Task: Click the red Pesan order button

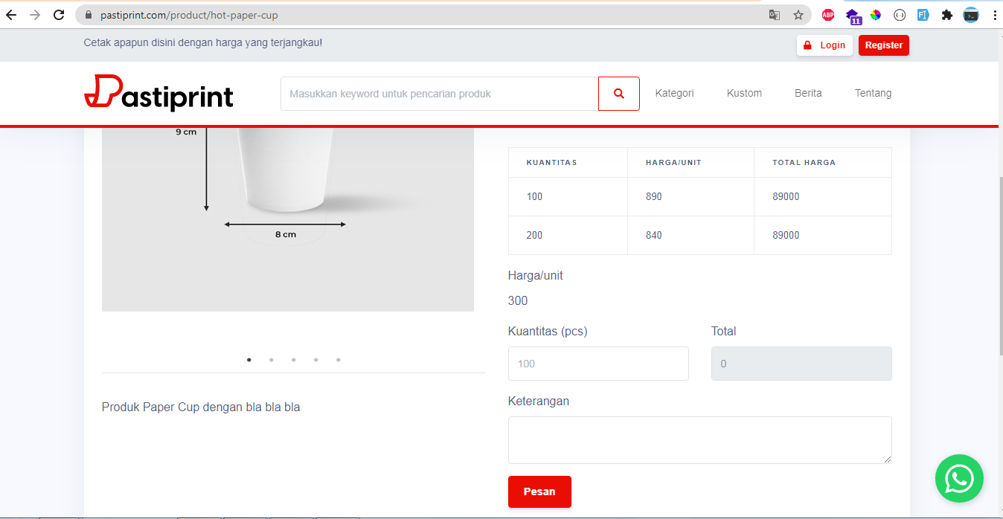Action: pos(539,491)
